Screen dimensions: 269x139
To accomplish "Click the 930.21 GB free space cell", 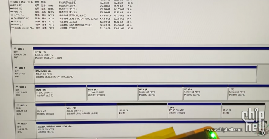I will click(x=119, y=28).
